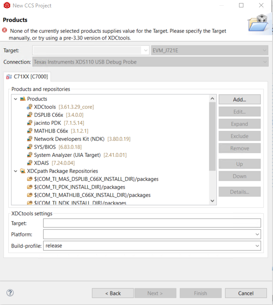This screenshot has width=273, height=305.
Task: Click the Network Developers Kit product icon
Action: click(x=30, y=139)
